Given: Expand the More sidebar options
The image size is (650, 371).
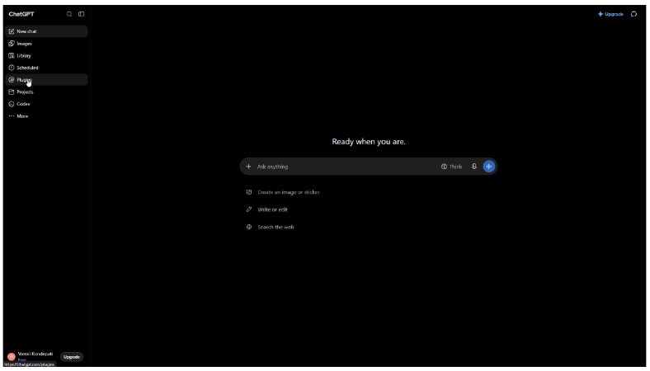Looking at the screenshot, I should pos(46,116).
